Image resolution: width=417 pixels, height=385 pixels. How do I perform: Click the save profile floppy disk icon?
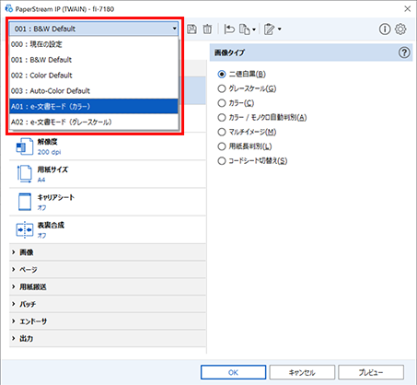point(191,29)
